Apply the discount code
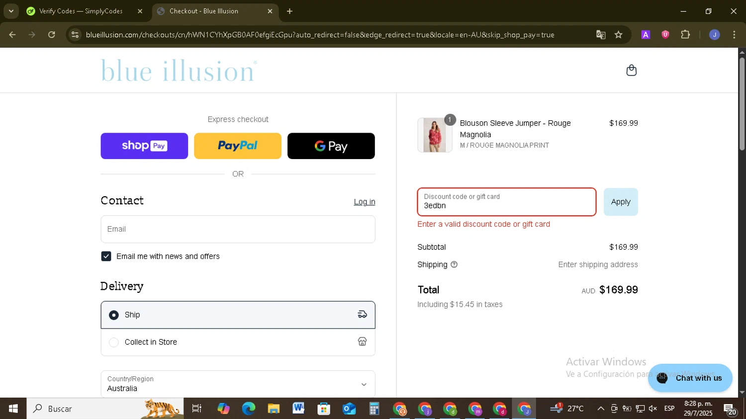 click(x=621, y=202)
